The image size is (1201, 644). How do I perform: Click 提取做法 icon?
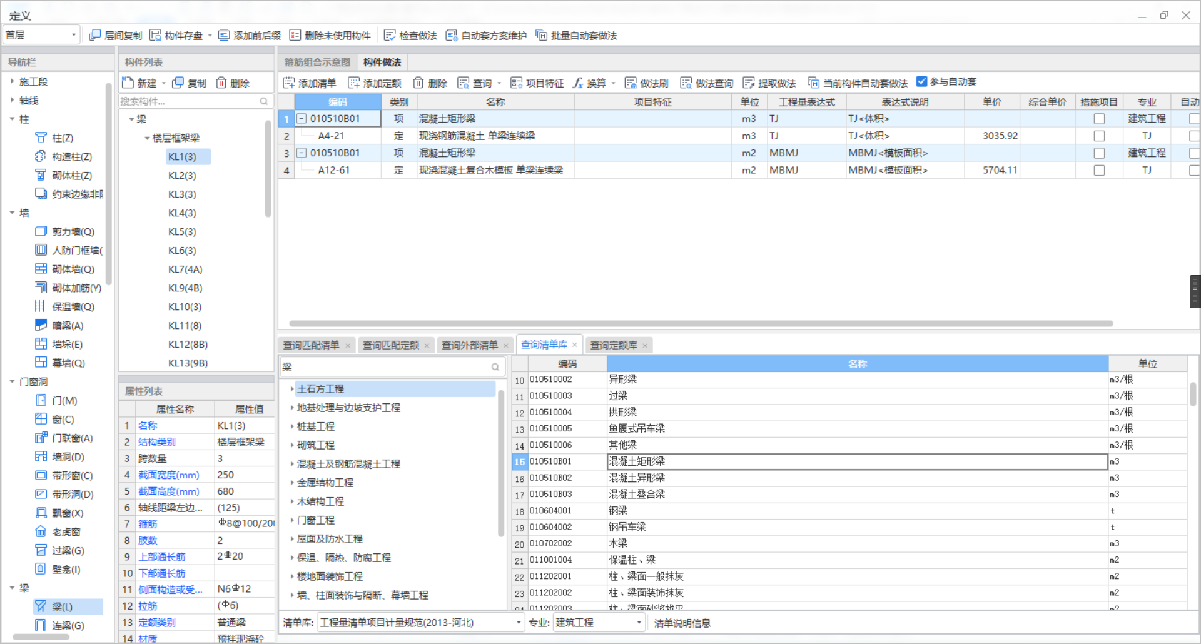click(x=749, y=83)
